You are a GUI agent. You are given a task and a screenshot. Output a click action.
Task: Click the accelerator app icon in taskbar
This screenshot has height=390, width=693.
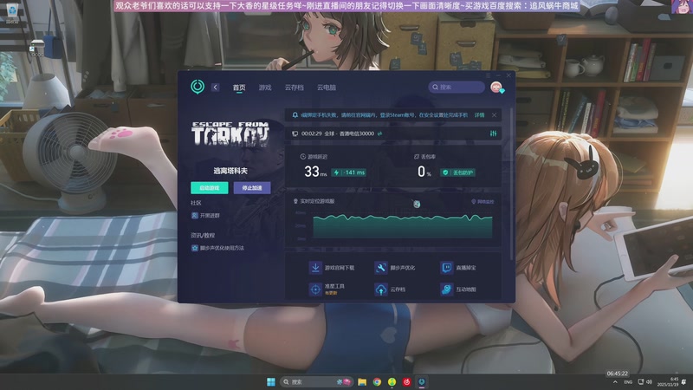(x=422, y=381)
